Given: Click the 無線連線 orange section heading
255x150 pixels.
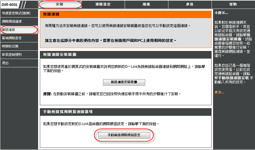Looking at the screenshot, I should tap(51, 14).
